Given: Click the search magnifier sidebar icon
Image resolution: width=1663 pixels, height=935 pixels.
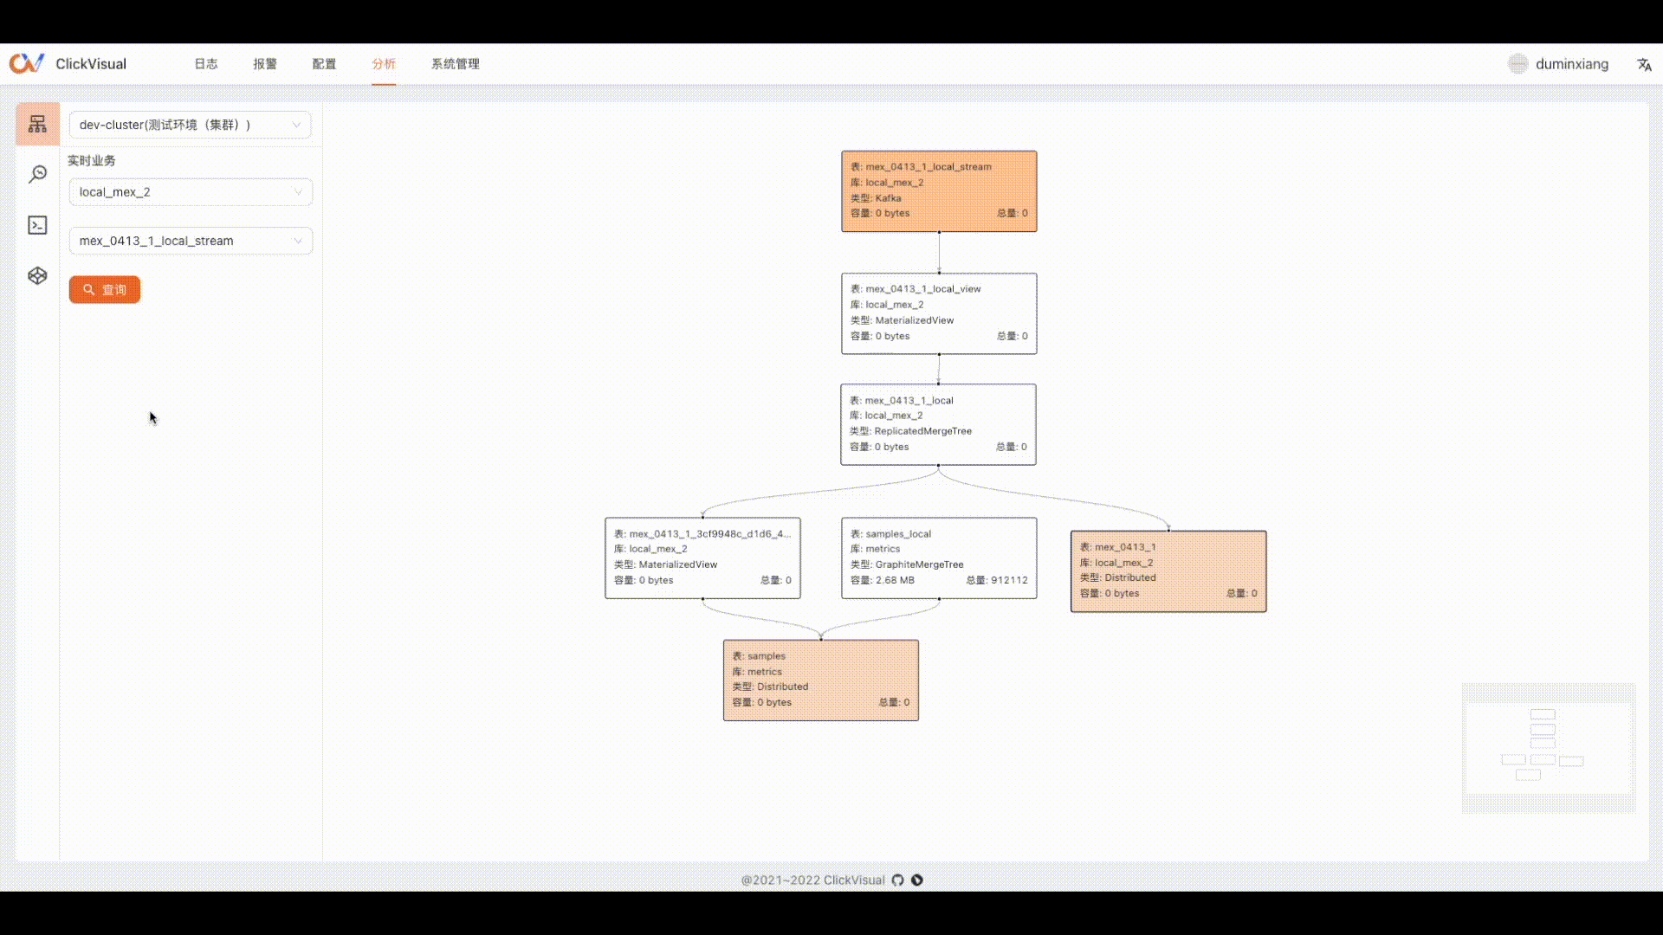Looking at the screenshot, I should pyautogui.click(x=37, y=175).
